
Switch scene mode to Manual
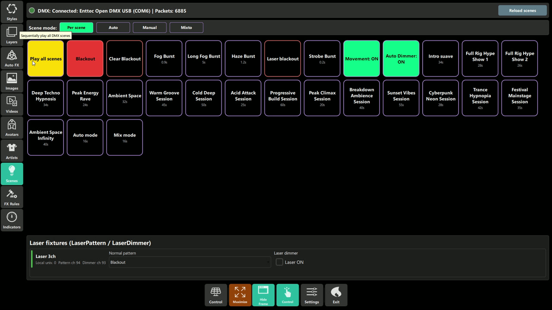150,28
